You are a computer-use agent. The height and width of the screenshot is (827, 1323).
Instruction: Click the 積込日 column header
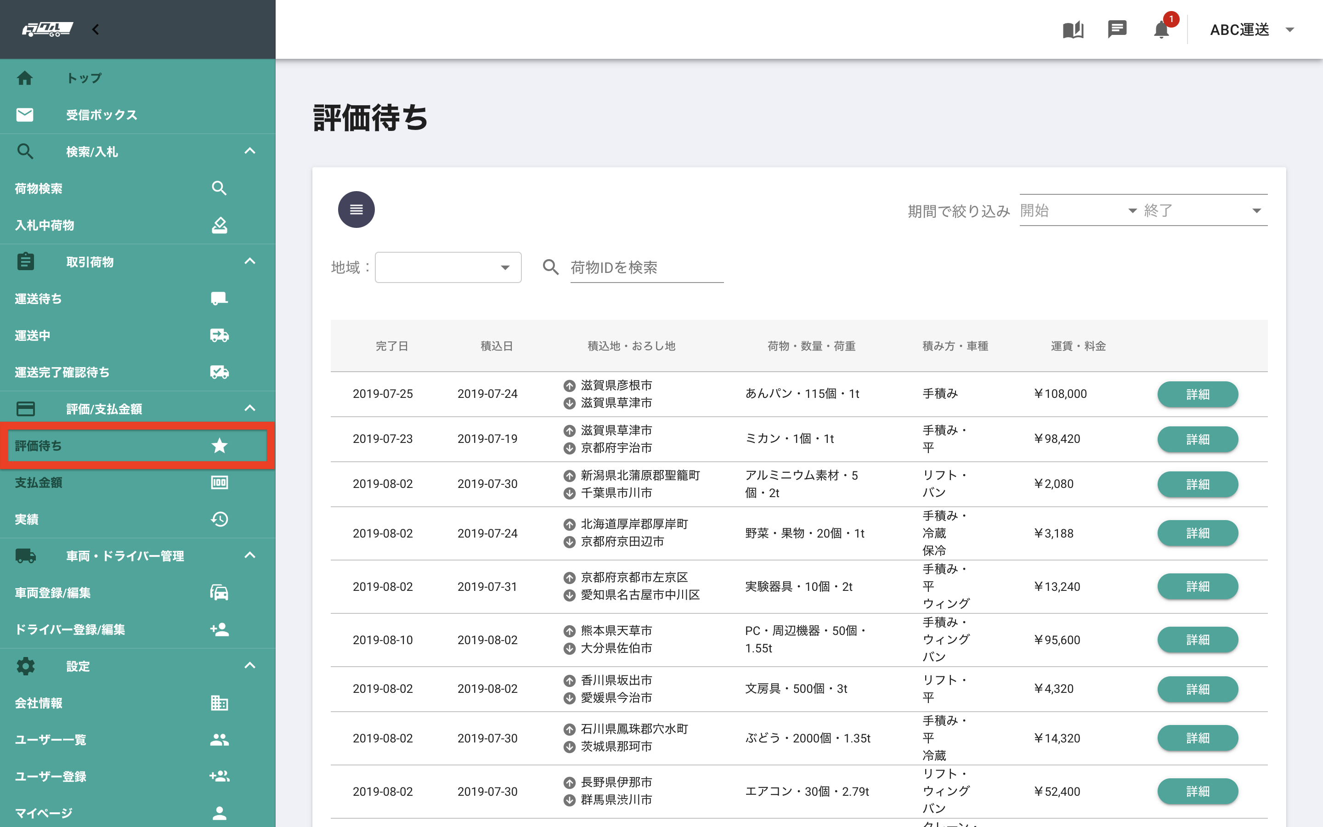pyautogui.click(x=497, y=346)
